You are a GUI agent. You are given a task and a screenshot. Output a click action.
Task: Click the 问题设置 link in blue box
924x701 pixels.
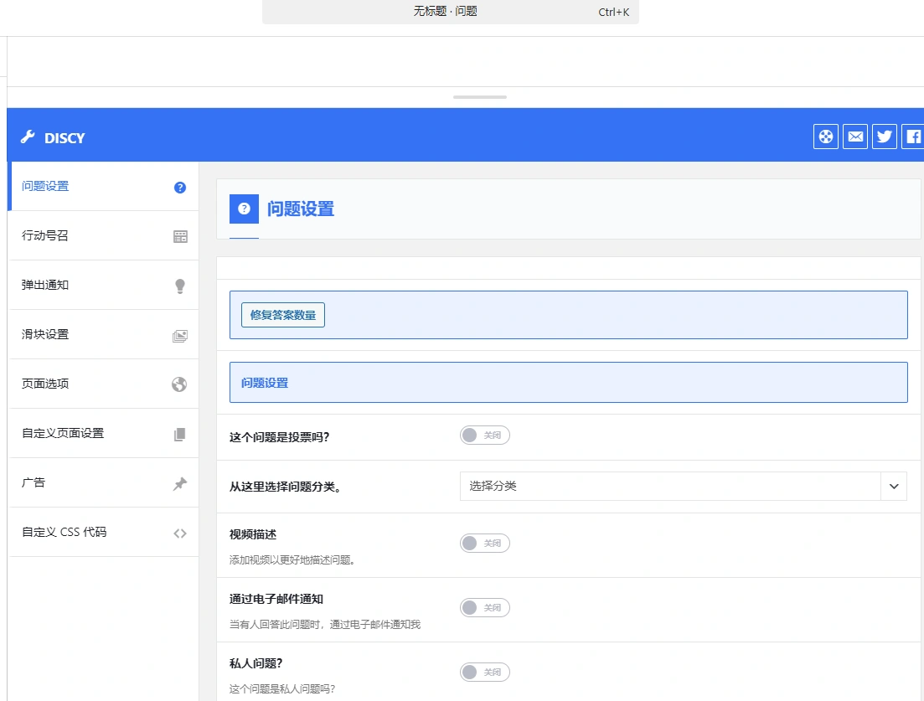point(262,382)
